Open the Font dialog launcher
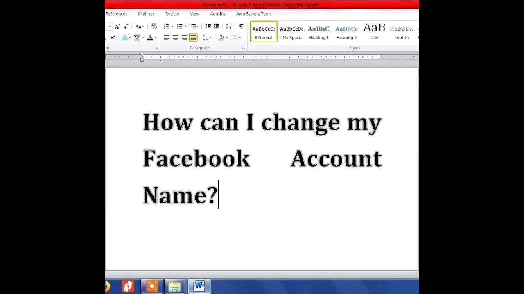The height and width of the screenshot is (294, 524). (x=156, y=48)
